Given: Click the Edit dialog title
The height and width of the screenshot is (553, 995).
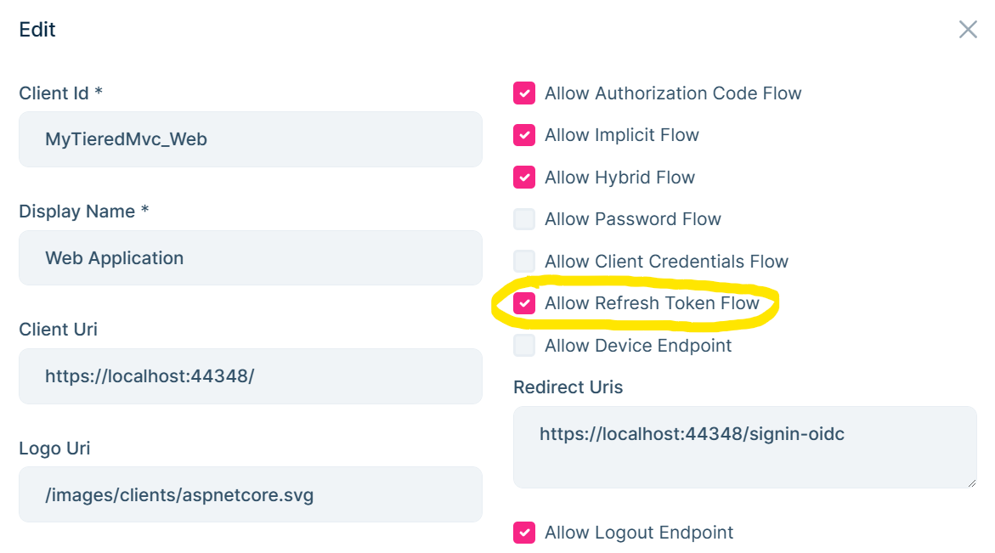Looking at the screenshot, I should pos(37,30).
